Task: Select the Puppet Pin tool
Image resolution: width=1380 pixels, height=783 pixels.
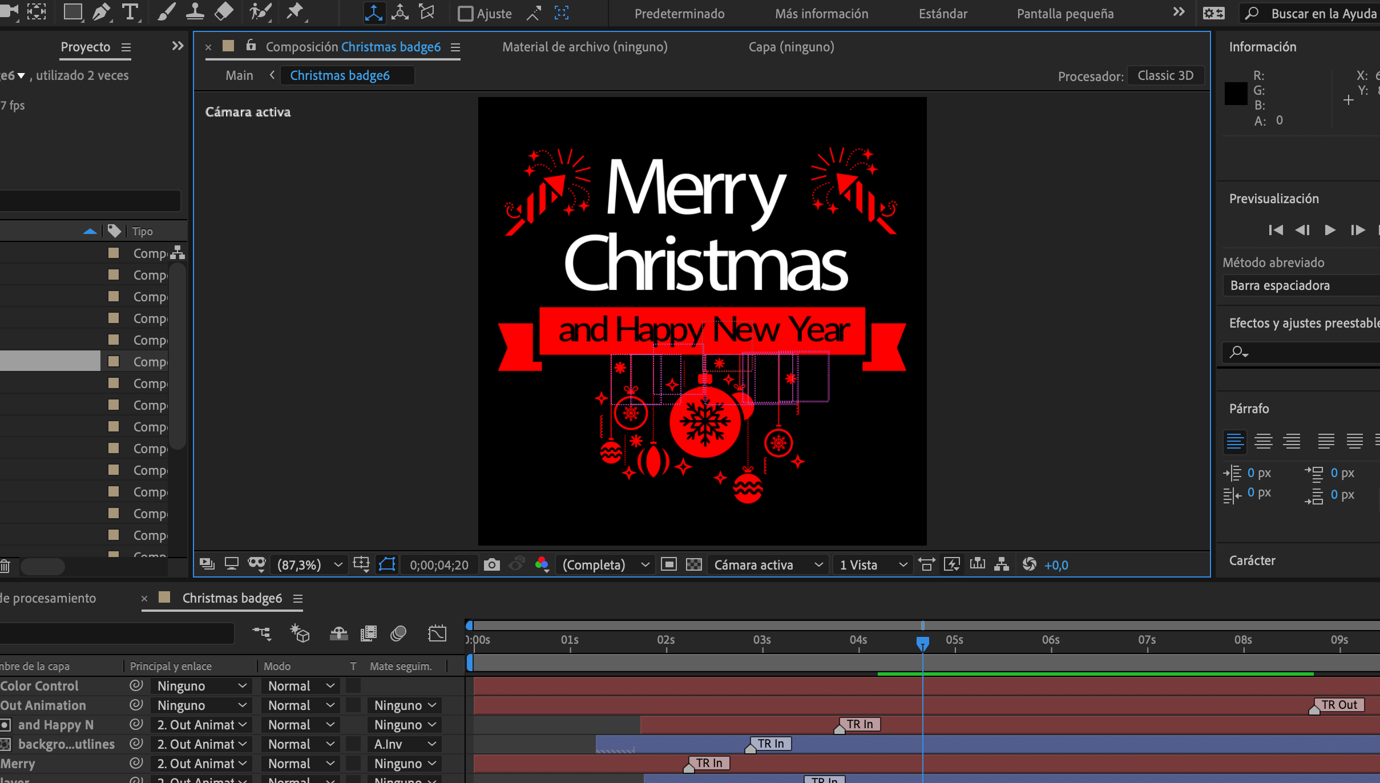Action: pos(294,12)
